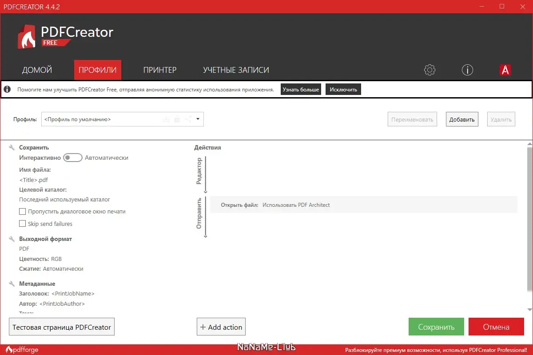533x355 pixels.
Task: Click the <Title>.pdf file name text
Action: pos(34,180)
